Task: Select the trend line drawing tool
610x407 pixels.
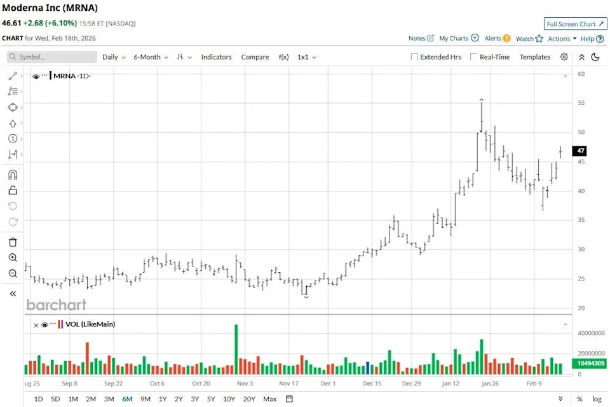Action: click(x=13, y=76)
